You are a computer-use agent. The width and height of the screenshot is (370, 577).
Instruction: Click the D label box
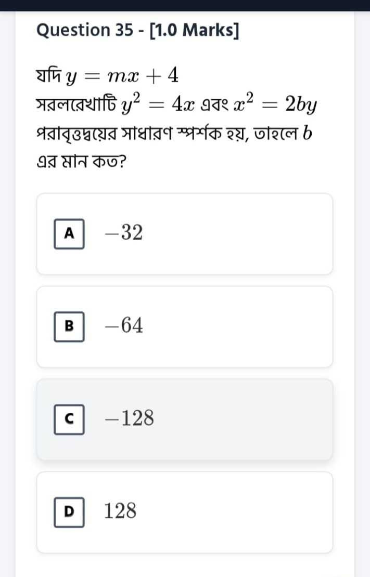click(69, 511)
